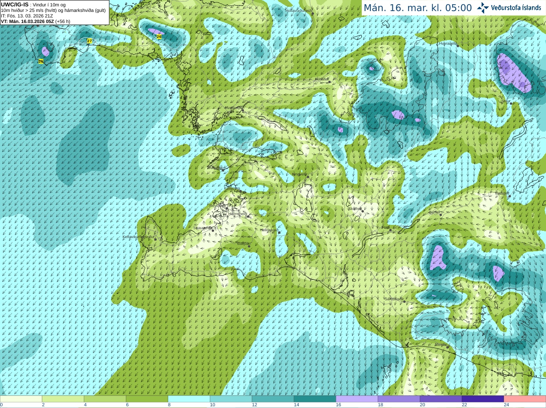The height and width of the screenshot is (408, 546).
Task: Click the Hvanneyri station label
Action: tap(233, 108)
